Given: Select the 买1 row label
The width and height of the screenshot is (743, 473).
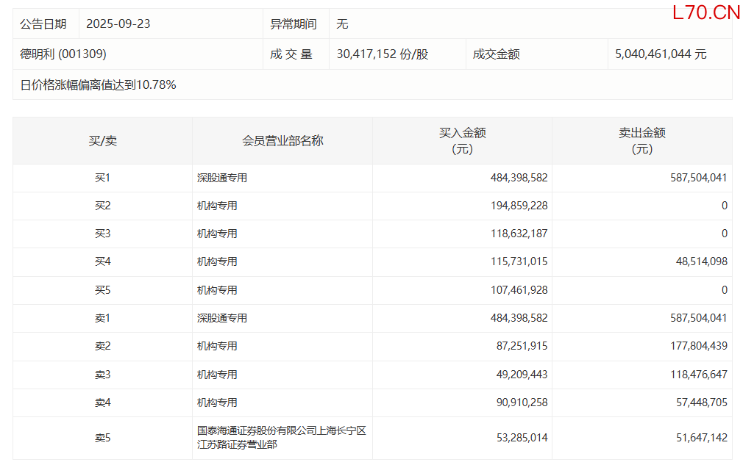Looking at the screenshot, I should pyautogui.click(x=102, y=178).
